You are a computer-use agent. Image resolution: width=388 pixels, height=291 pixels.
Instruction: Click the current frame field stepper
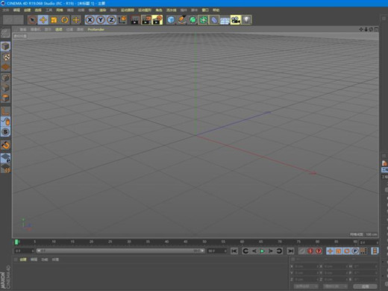tap(377, 242)
